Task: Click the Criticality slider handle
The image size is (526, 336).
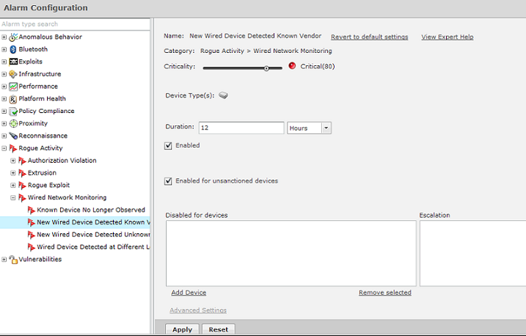Action: point(266,68)
